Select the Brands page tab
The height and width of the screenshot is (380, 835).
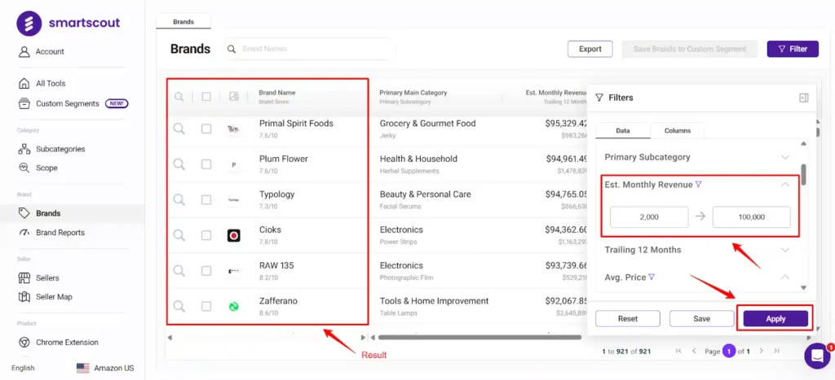point(183,22)
